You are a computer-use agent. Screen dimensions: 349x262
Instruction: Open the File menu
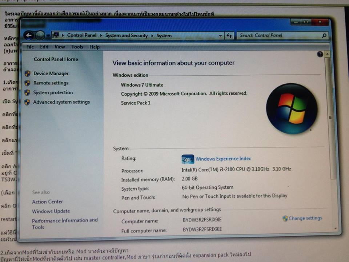click(30, 47)
